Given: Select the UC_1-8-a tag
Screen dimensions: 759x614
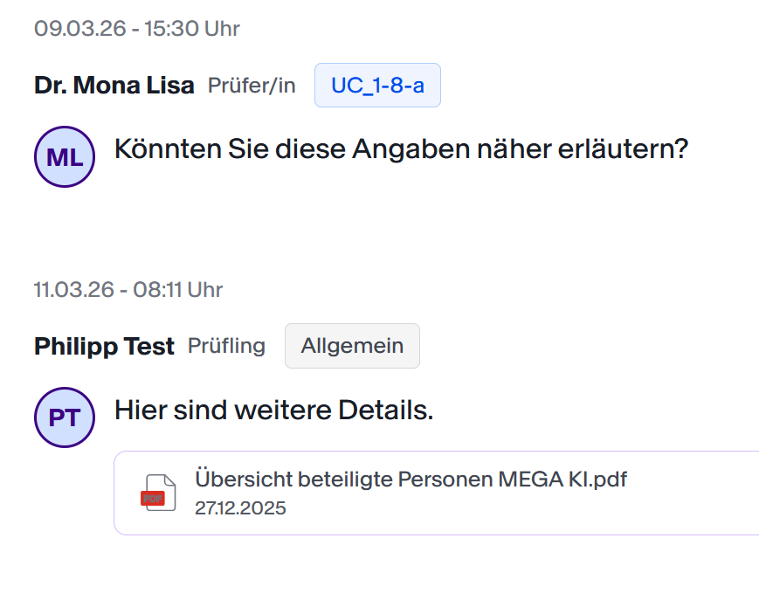Looking at the screenshot, I should coord(377,86).
